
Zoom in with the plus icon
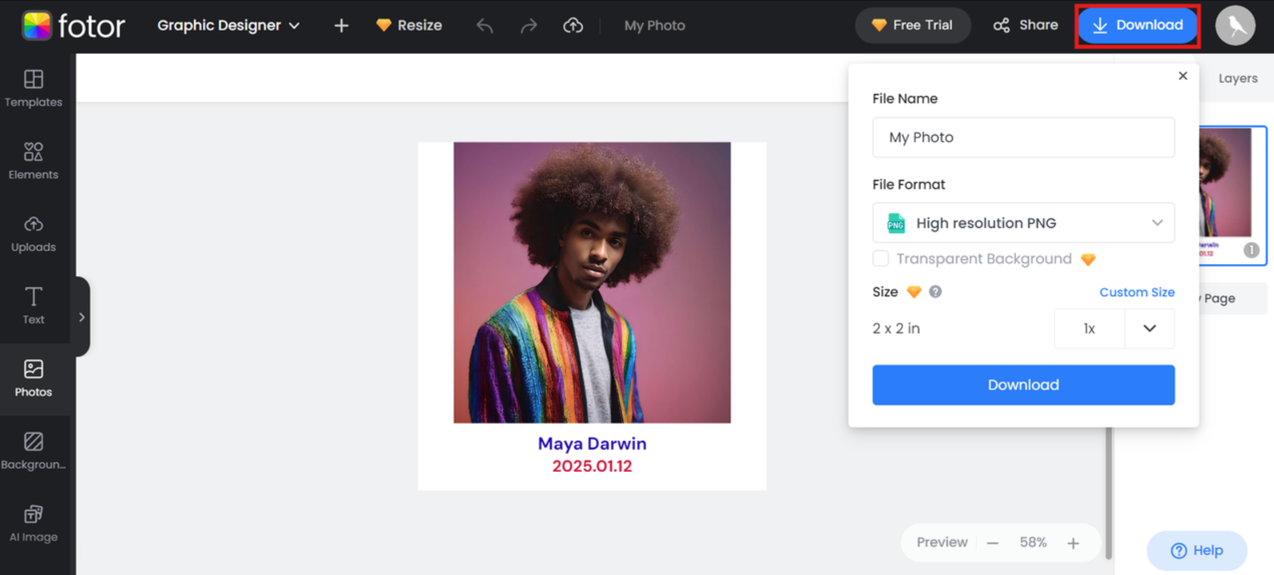[1073, 543]
